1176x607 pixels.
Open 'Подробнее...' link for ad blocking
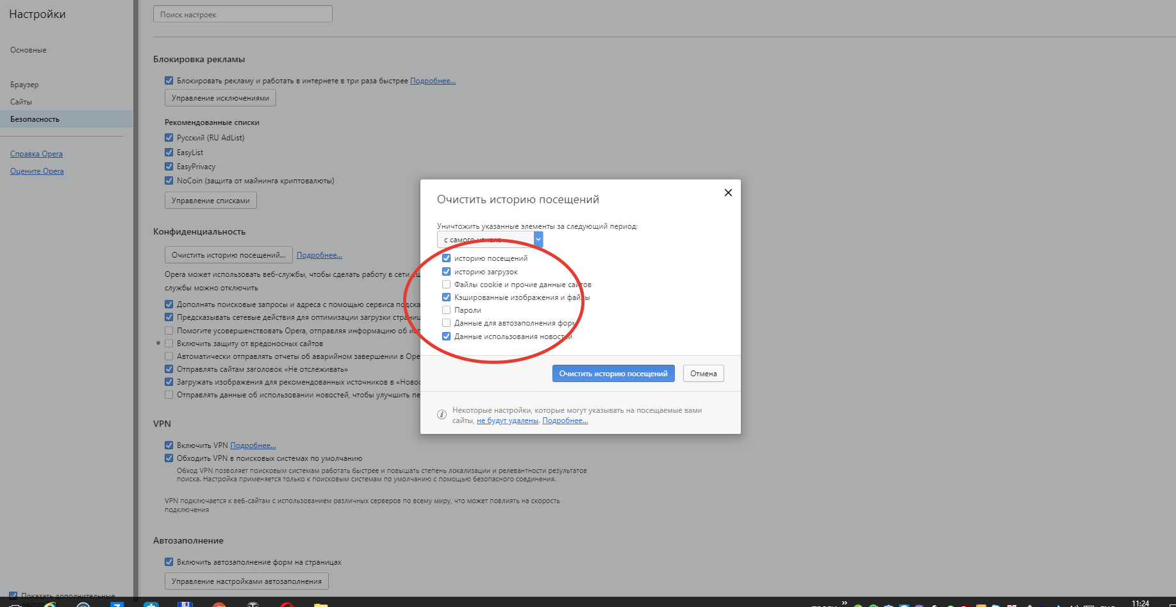pos(433,81)
